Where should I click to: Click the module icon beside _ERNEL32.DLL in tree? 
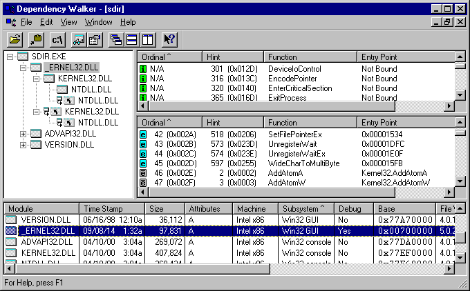36,68
